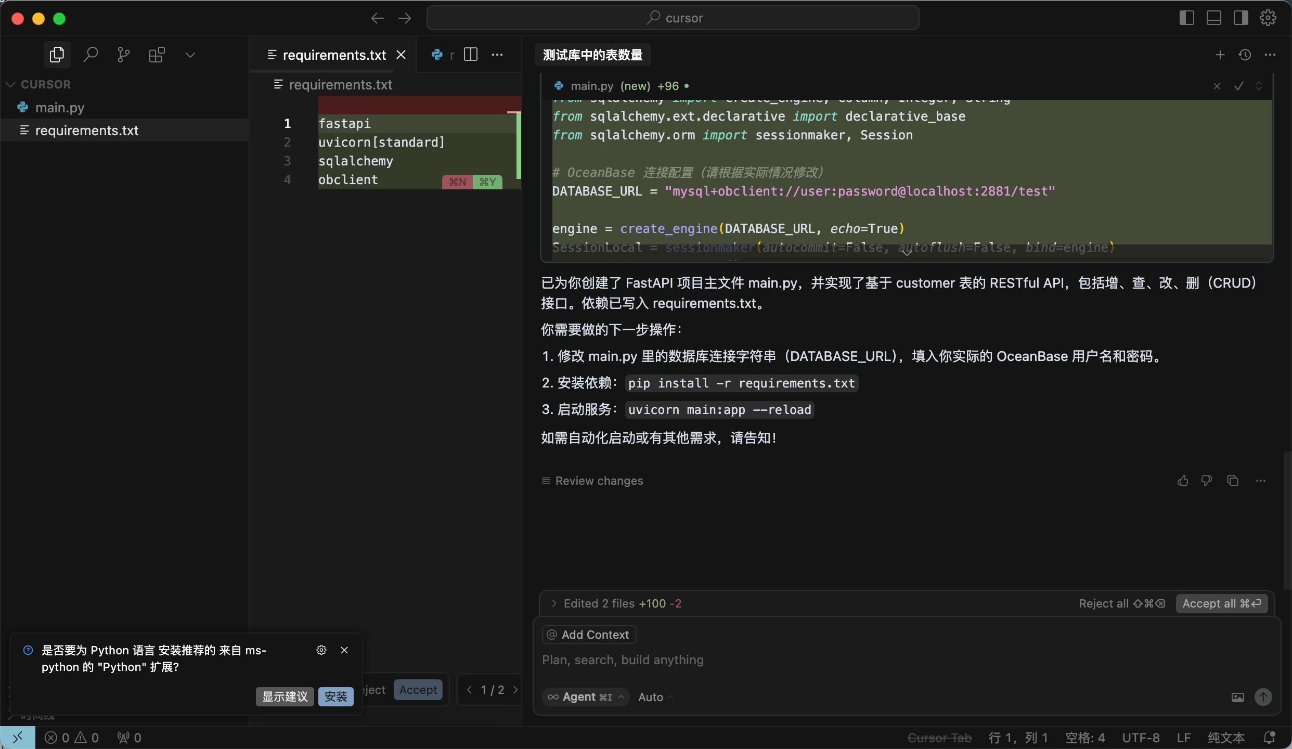The height and width of the screenshot is (749, 1292).
Task: Switch to the requirements.txt editor tab
Action: 333,55
